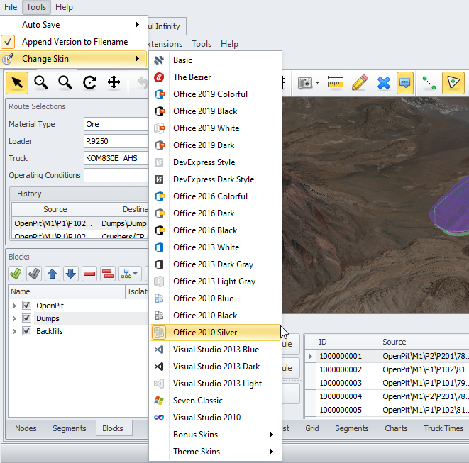Open the camera tool dropdown arrow
The height and width of the screenshot is (463, 469).
[x=317, y=83]
